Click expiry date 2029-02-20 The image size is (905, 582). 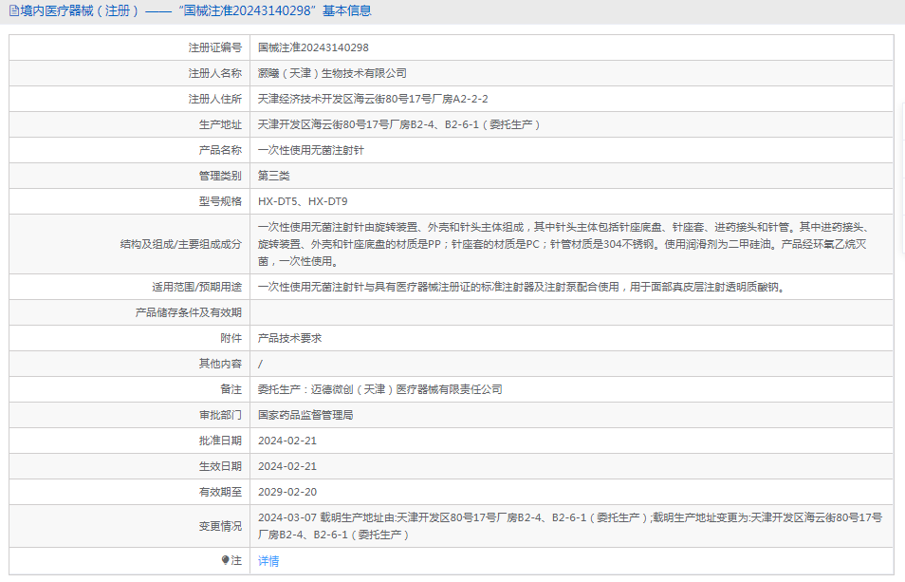pos(287,492)
